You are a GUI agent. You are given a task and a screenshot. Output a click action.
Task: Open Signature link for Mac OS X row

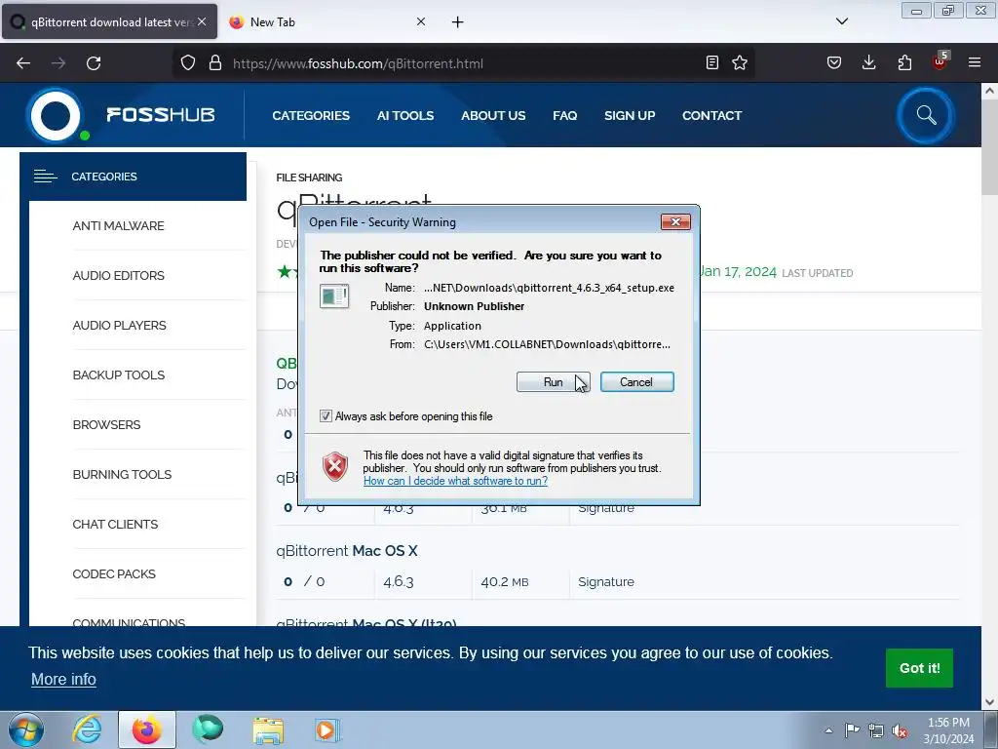pos(606,581)
